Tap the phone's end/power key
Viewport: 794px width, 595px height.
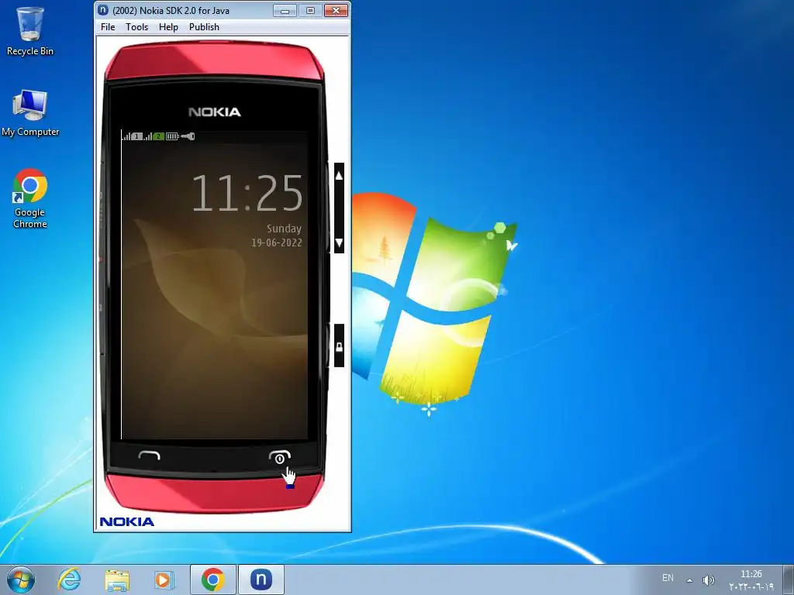[279, 457]
